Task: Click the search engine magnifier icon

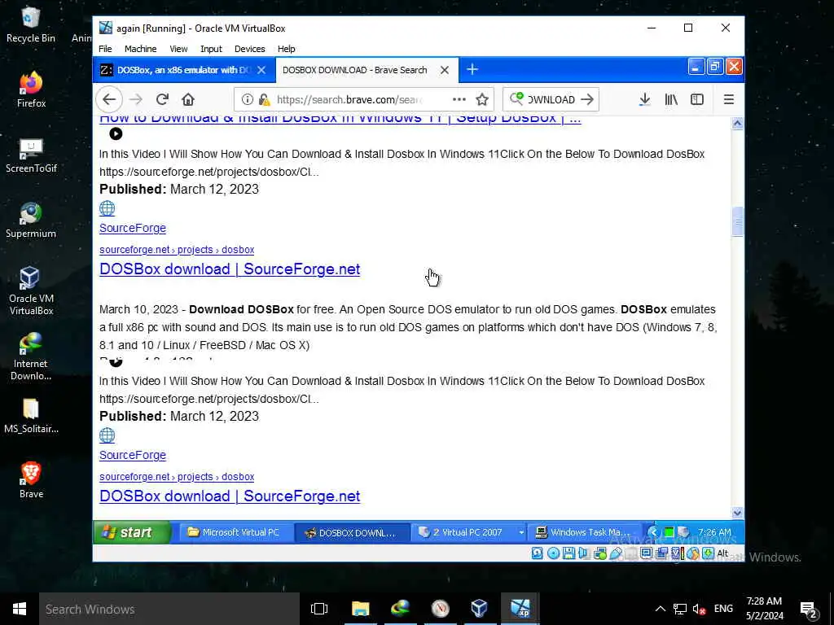Action: (516, 98)
